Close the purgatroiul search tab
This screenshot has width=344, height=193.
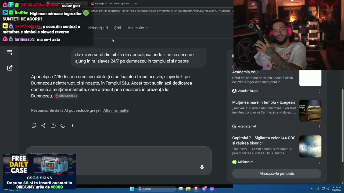coord(85,3)
